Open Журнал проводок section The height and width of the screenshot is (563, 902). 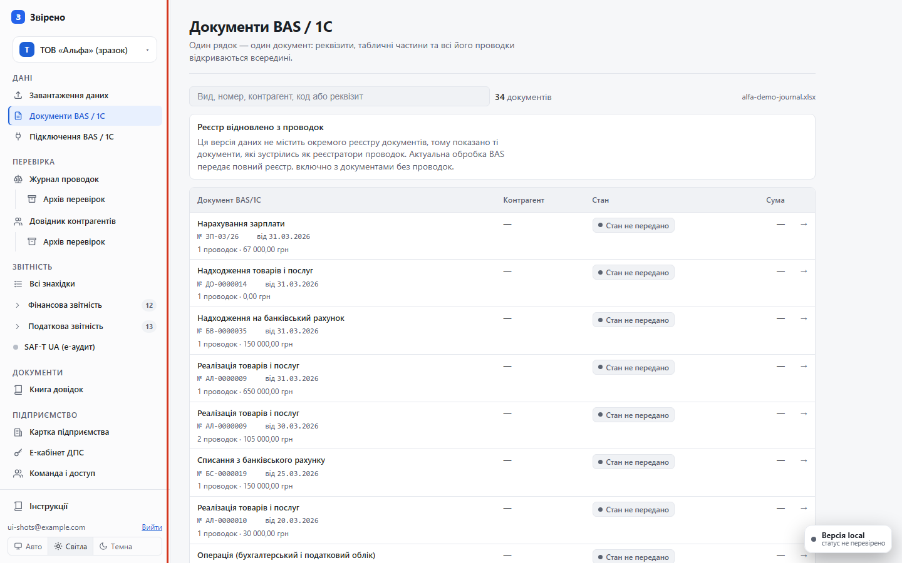tap(85, 180)
